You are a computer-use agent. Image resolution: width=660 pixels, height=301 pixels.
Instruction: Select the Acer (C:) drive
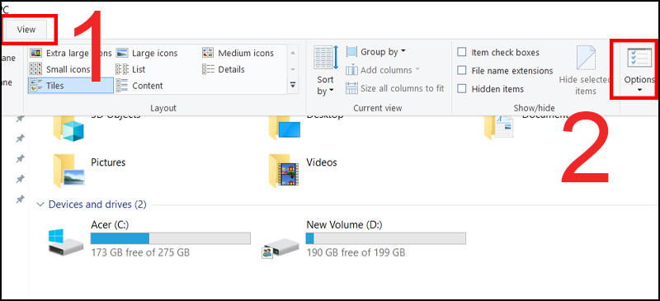click(x=149, y=238)
